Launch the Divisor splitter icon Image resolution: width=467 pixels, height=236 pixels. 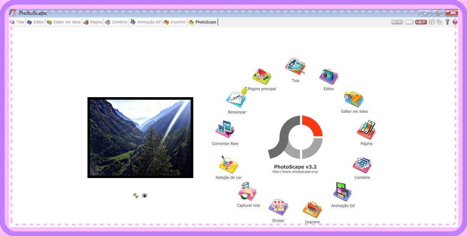tap(278, 208)
